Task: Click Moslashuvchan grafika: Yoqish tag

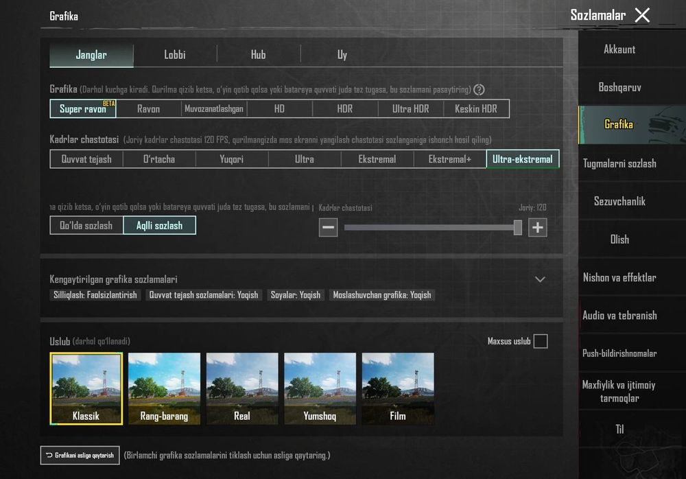Action: point(382,295)
